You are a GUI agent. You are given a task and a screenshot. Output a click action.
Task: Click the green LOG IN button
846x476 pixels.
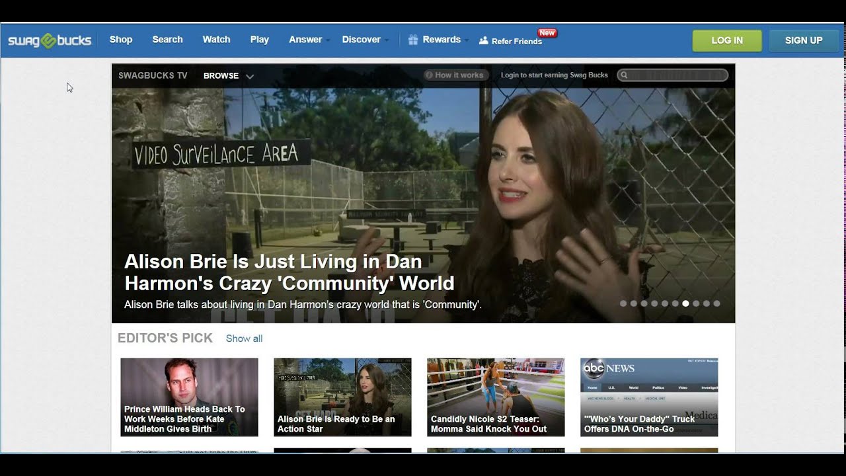pos(727,40)
